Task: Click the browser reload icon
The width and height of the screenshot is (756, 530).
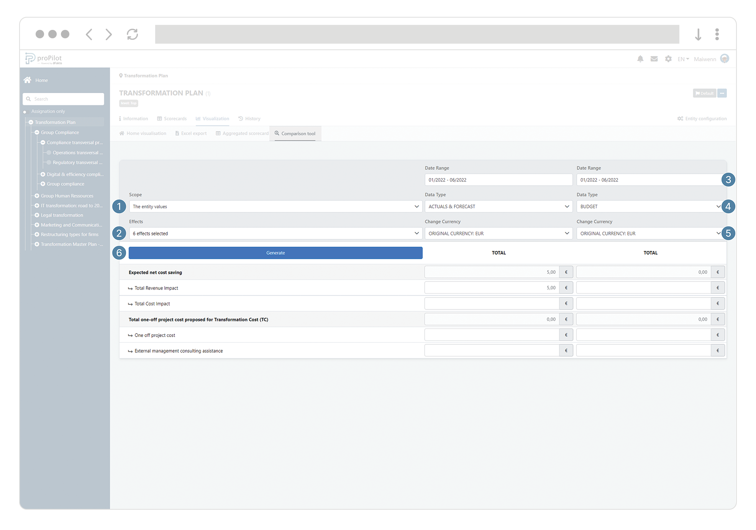Action: coord(132,34)
